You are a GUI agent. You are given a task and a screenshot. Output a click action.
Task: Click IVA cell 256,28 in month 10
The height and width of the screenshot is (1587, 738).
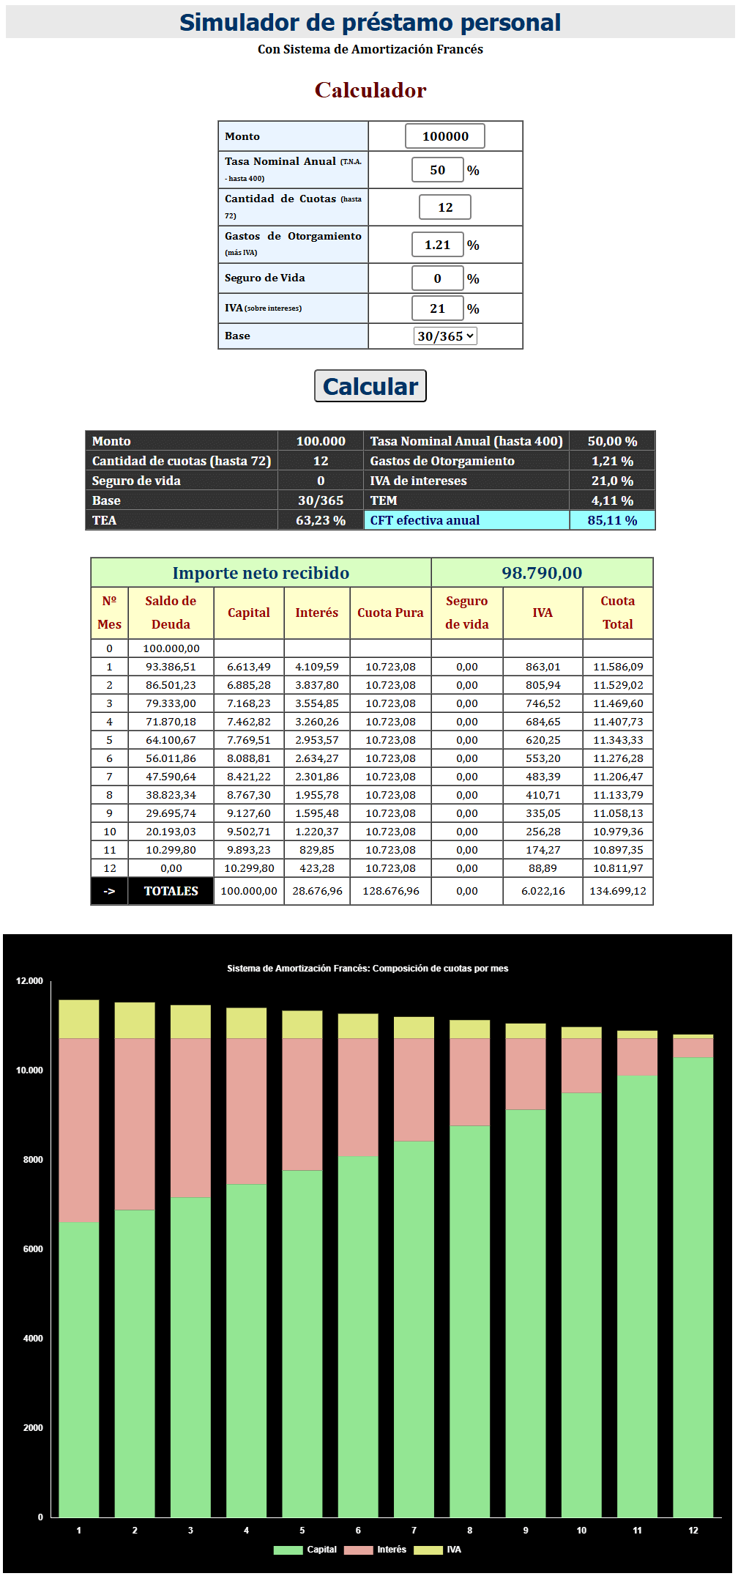click(543, 832)
